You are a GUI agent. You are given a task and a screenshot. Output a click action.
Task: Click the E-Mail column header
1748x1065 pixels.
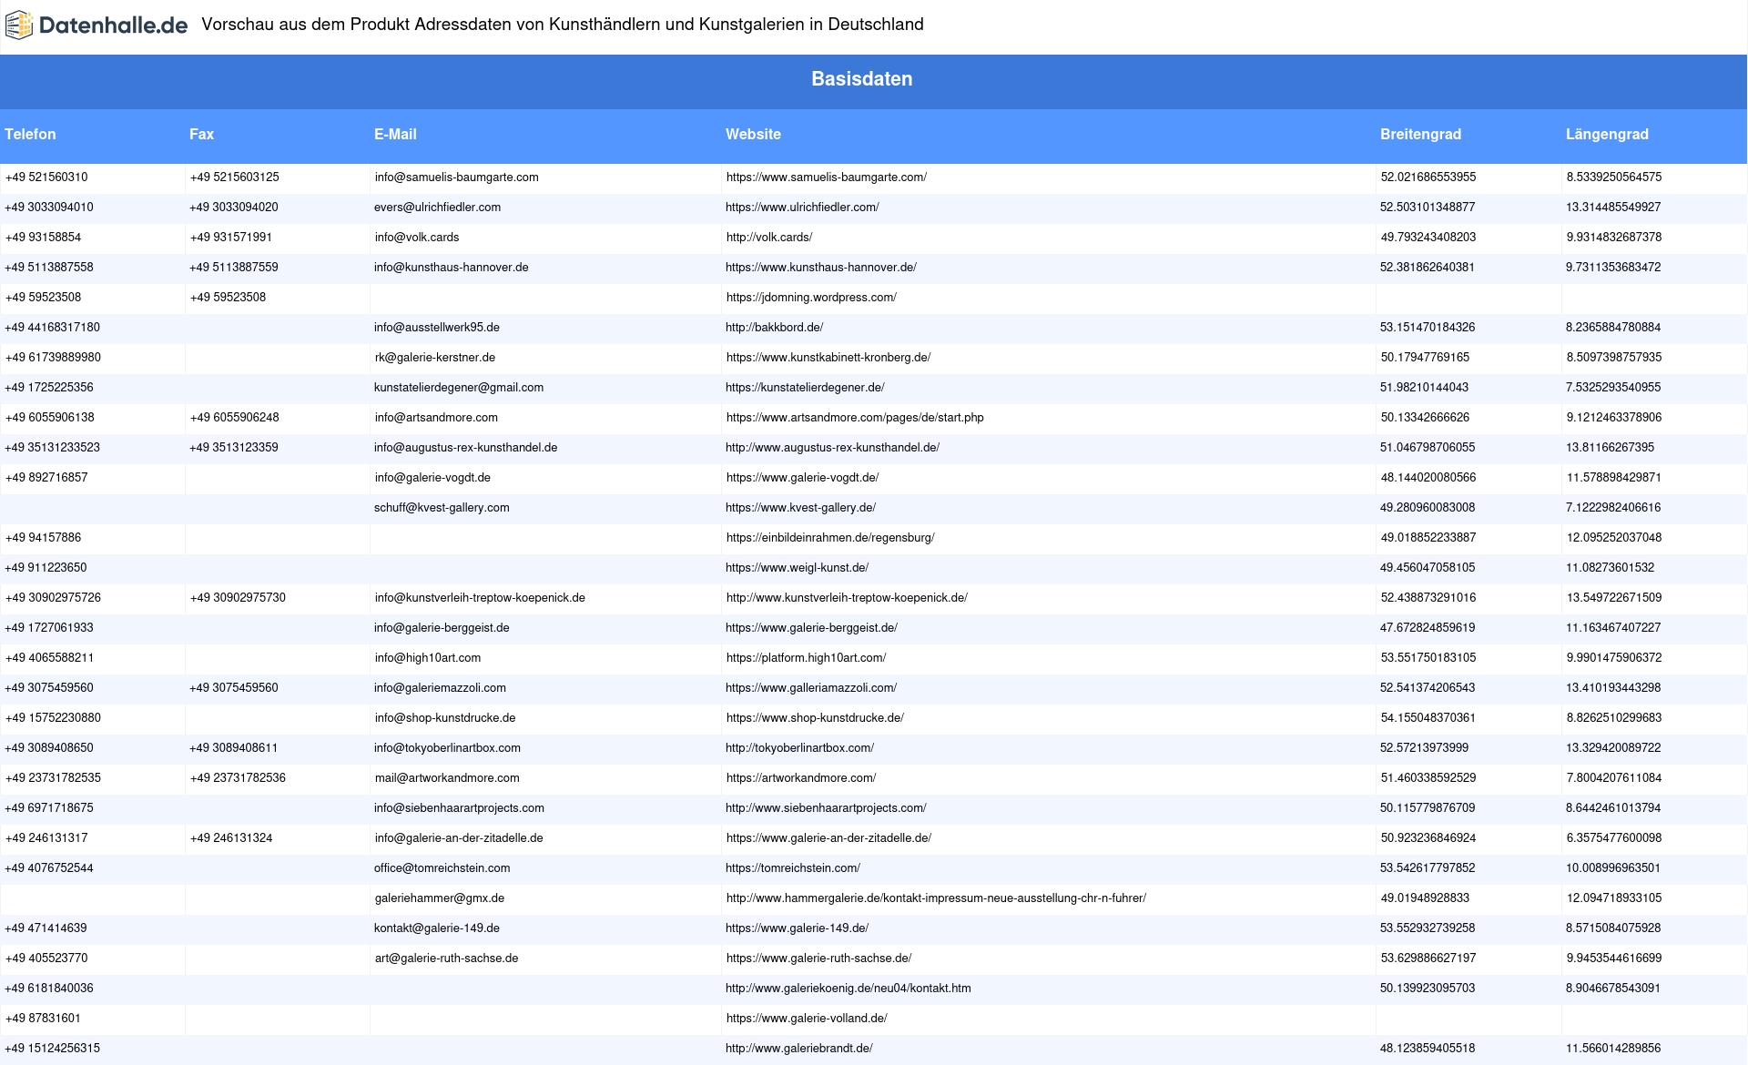395,134
